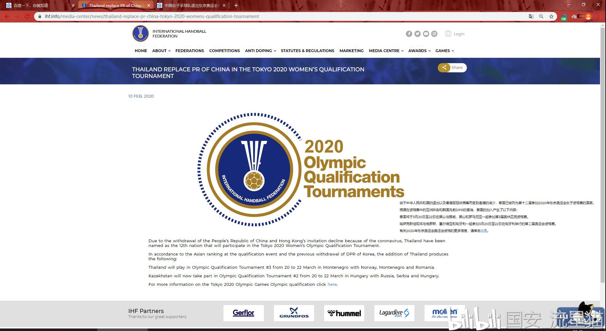Click the Google Translate icon in address bar
Image resolution: width=606 pixels, height=331 pixels.
pyautogui.click(x=531, y=16)
